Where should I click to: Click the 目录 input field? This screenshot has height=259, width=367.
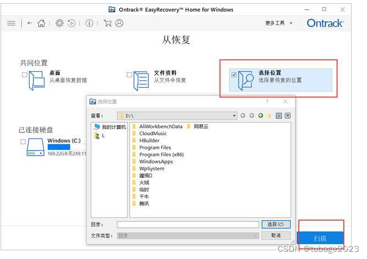coord(188,225)
